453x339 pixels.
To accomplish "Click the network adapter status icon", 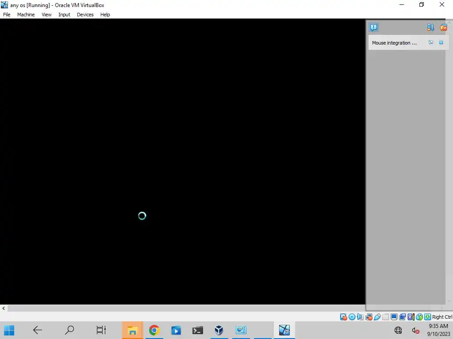I will [369, 317].
